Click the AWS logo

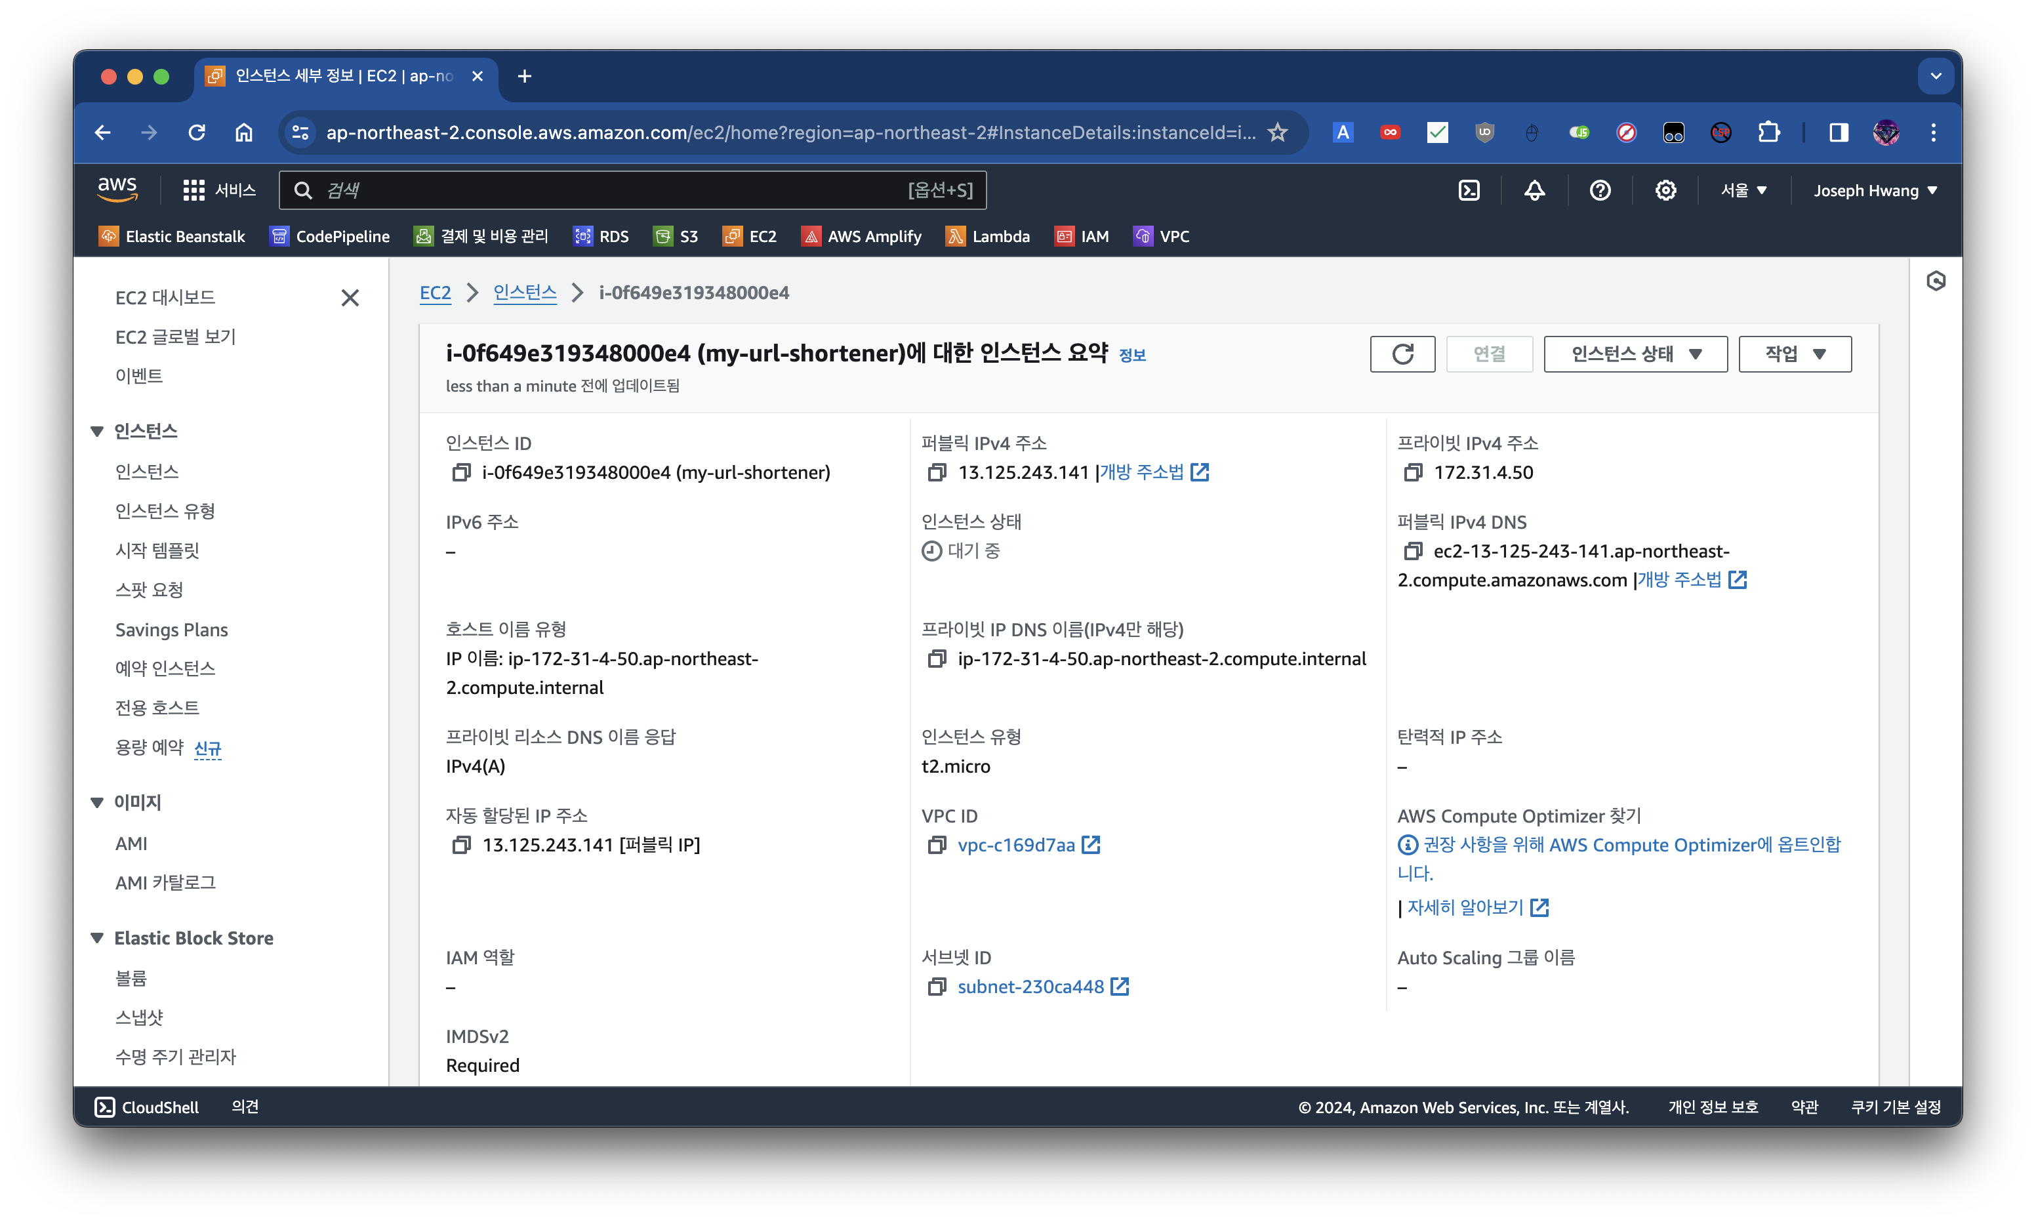(x=117, y=189)
